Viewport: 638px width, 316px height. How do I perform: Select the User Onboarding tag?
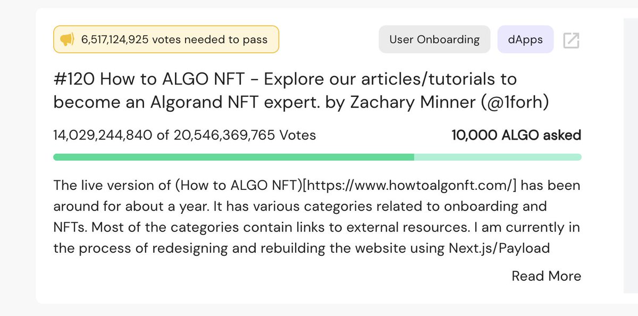pos(434,39)
